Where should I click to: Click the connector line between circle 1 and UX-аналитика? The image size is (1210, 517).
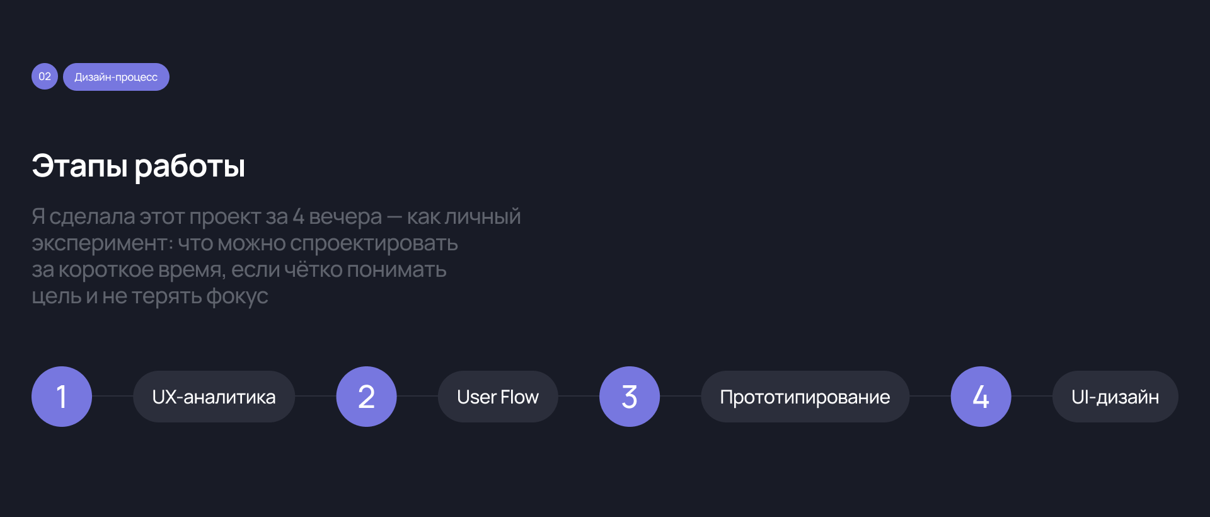pyautogui.click(x=113, y=397)
